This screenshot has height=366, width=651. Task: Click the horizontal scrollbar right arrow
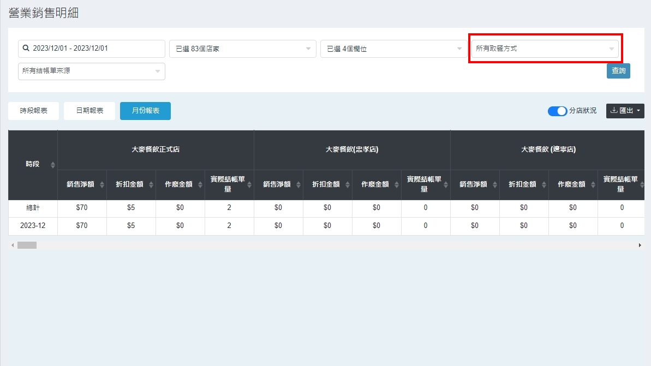click(640, 245)
